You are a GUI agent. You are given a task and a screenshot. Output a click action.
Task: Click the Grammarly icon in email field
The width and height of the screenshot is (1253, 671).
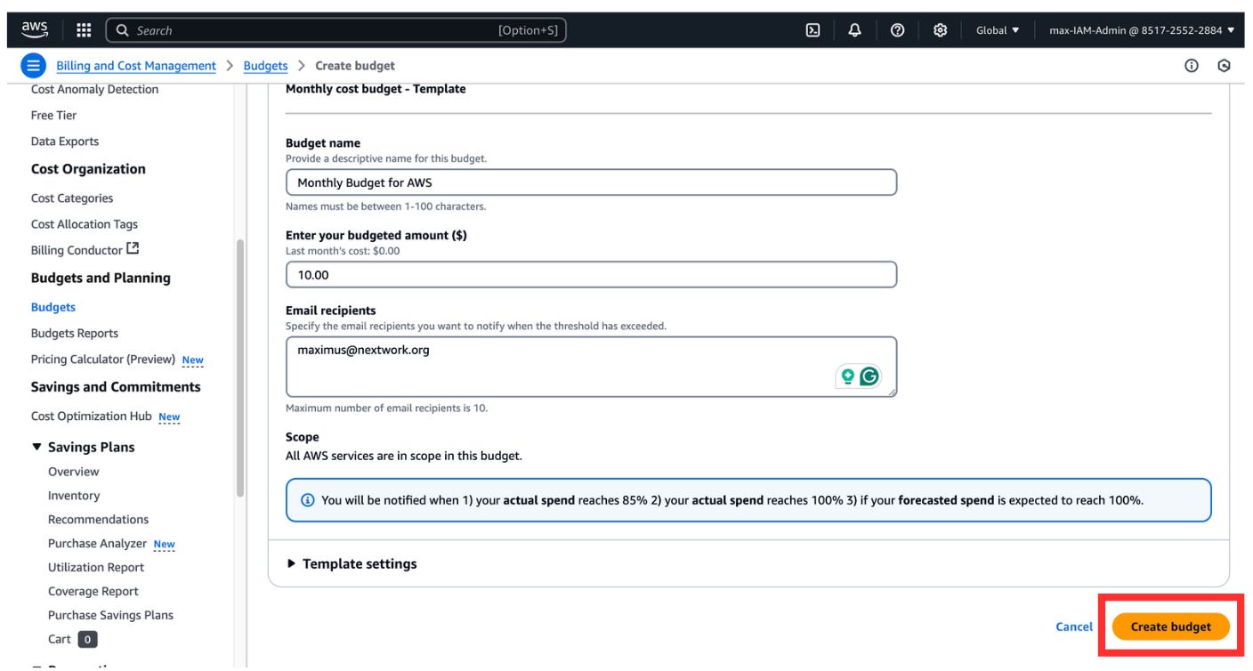pos(869,376)
